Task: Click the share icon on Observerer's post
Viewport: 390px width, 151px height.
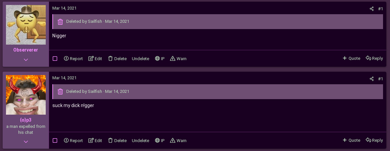Action: (x=371, y=9)
